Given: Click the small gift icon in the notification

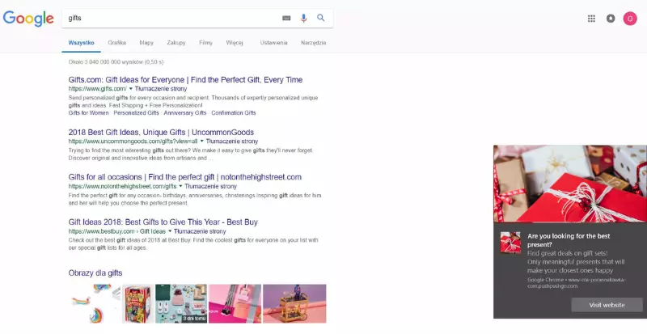Looking at the screenshot, I should pos(510,243).
